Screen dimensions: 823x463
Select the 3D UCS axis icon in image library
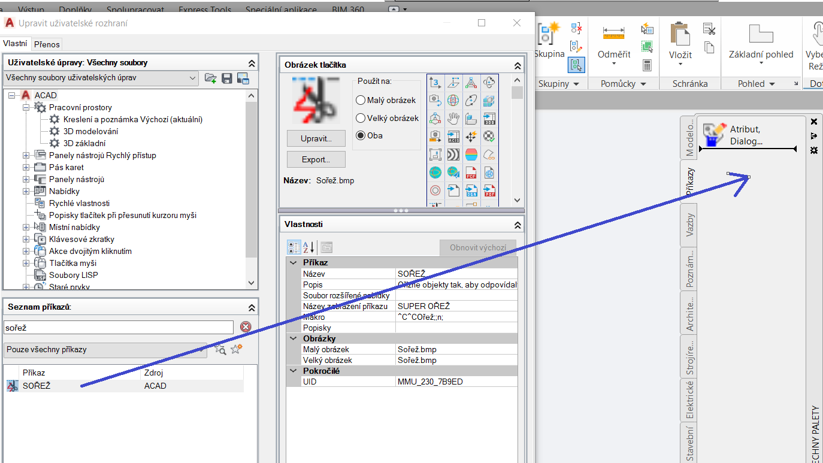point(435,82)
